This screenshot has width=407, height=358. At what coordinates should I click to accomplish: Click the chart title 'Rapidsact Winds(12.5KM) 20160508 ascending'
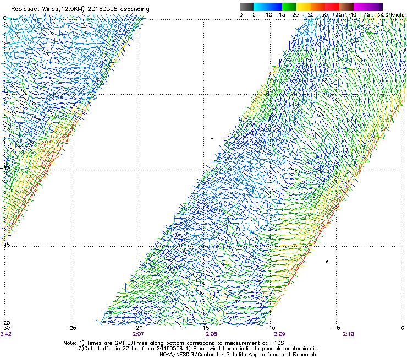point(80,9)
